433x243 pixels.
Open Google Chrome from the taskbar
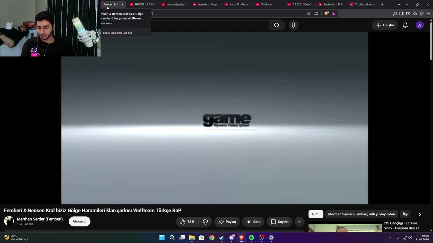point(212,238)
